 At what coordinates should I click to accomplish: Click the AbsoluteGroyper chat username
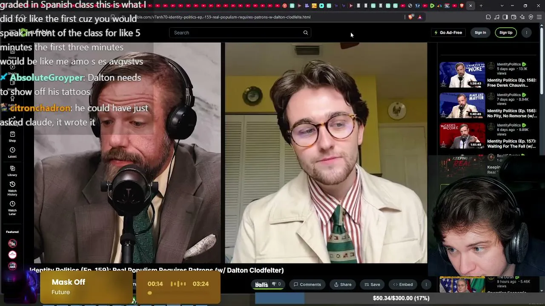[x=47, y=78]
